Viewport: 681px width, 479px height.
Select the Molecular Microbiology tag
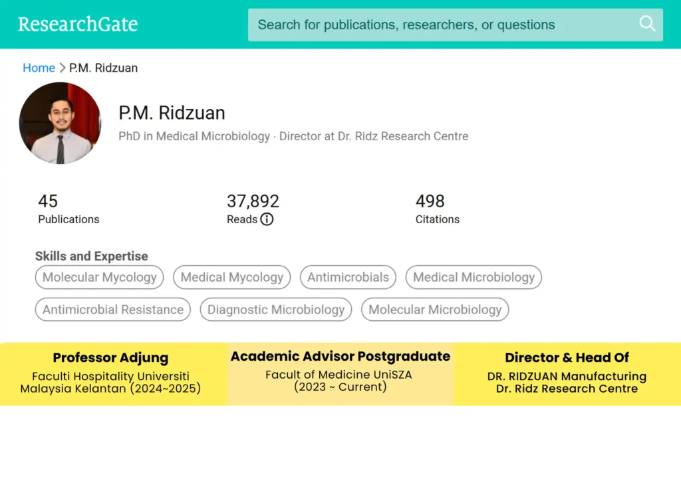(x=435, y=310)
